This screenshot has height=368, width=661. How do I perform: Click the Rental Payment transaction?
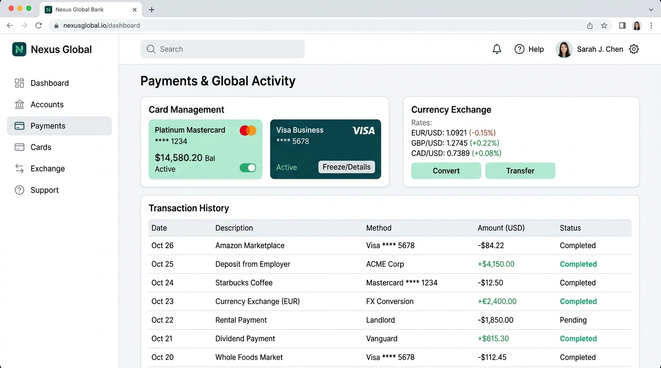pos(390,320)
